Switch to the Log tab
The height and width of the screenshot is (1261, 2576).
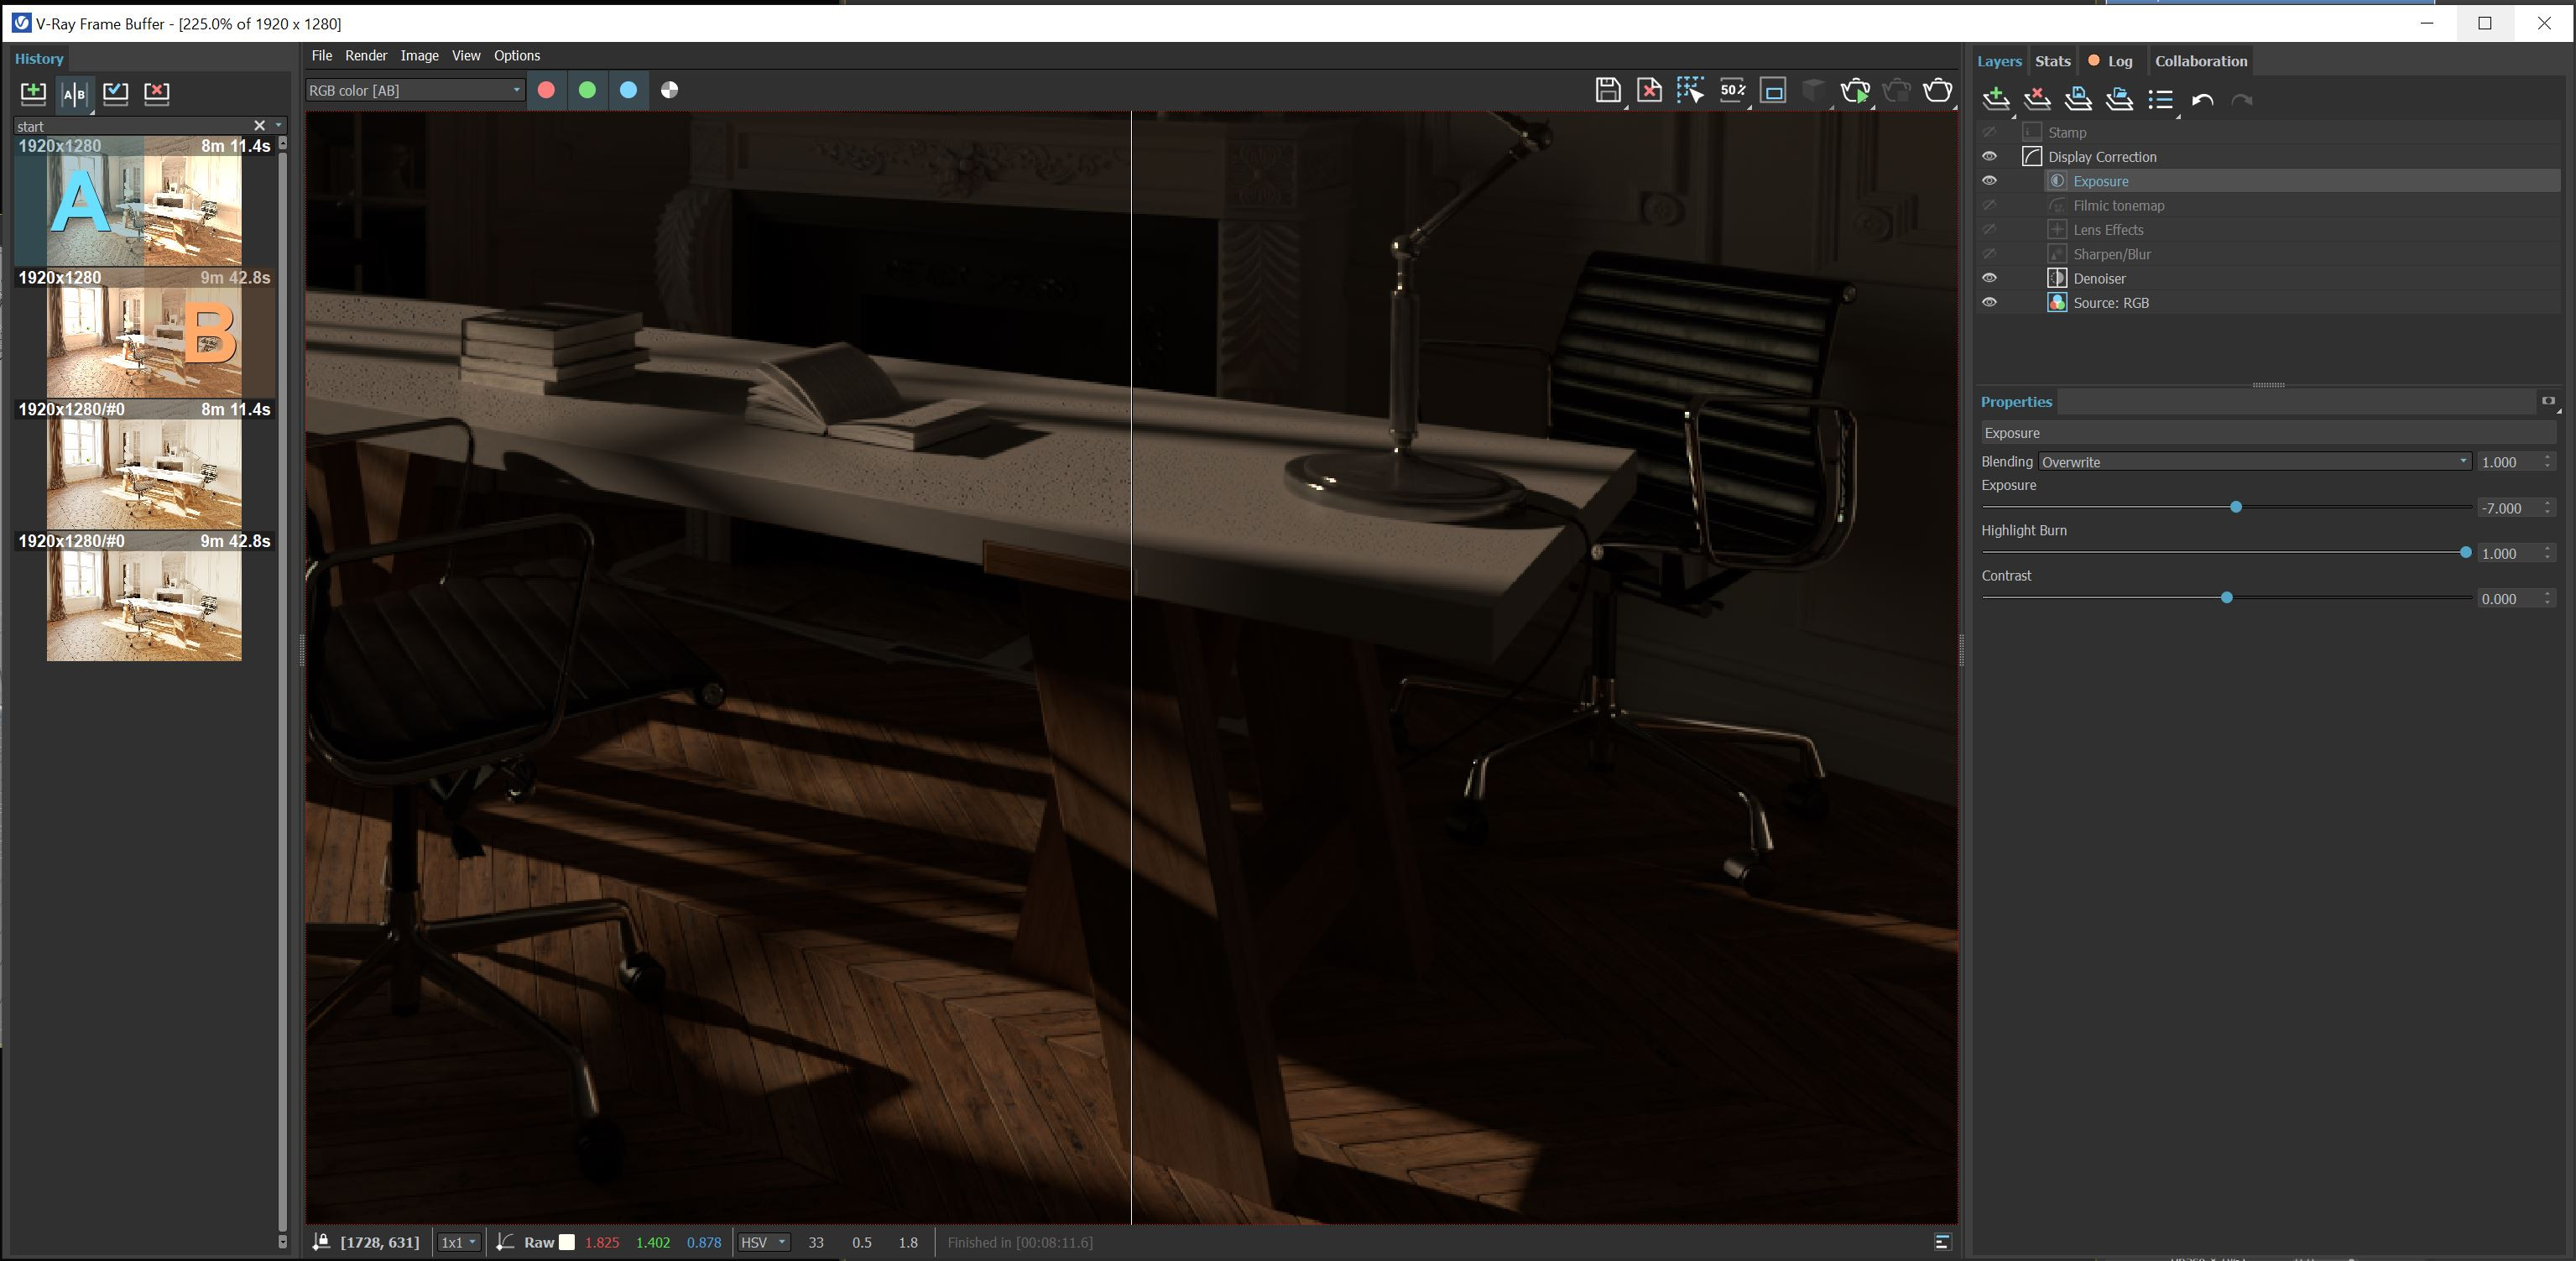tap(2111, 61)
